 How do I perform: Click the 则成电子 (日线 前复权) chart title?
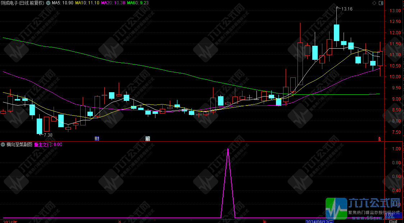point(22,3)
